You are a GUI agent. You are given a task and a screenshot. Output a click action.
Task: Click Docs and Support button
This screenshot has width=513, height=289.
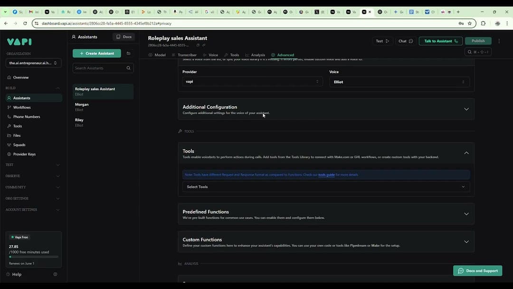coord(478,270)
